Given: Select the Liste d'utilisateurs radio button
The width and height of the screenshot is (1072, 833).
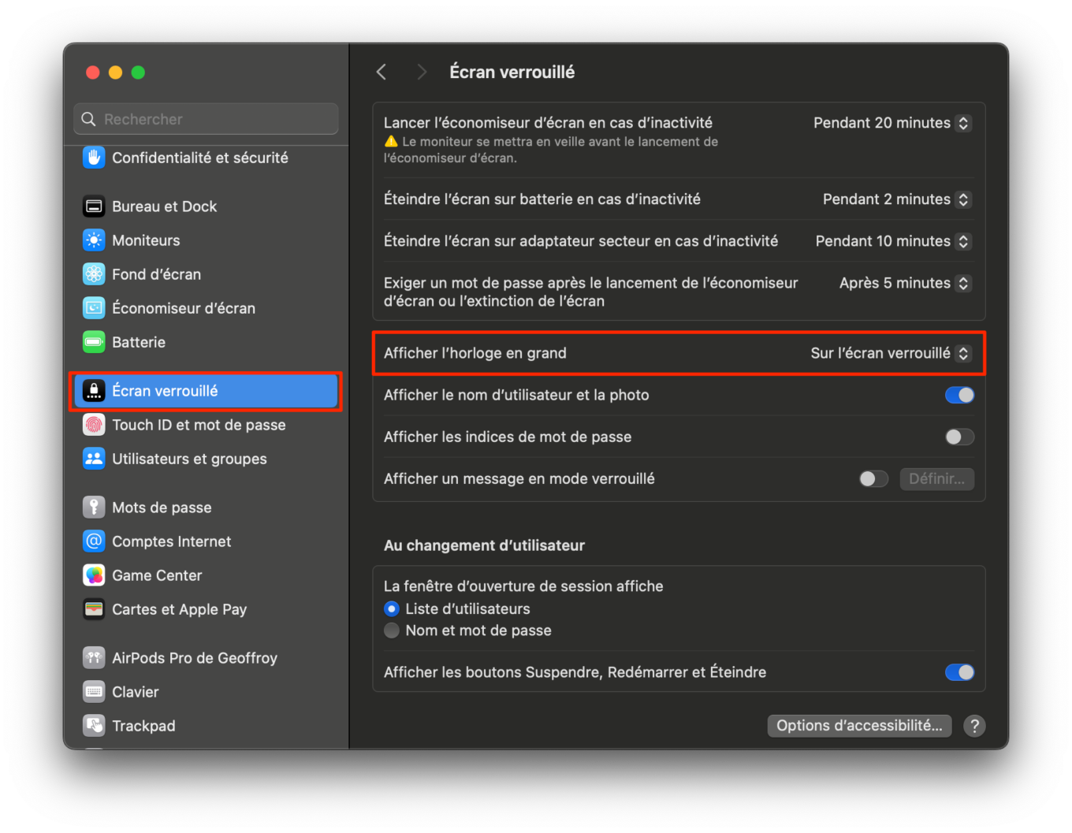Looking at the screenshot, I should (x=392, y=609).
